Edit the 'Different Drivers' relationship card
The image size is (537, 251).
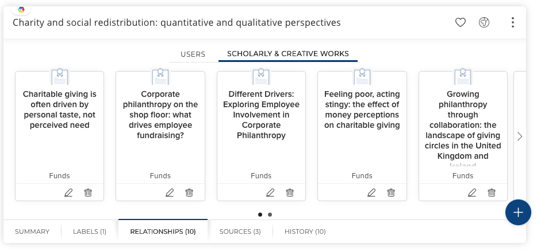[270, 193]
